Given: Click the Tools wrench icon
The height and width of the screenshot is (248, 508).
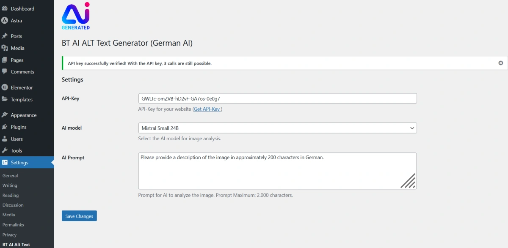Looking at the screenshot, I should tap(6, 150).
